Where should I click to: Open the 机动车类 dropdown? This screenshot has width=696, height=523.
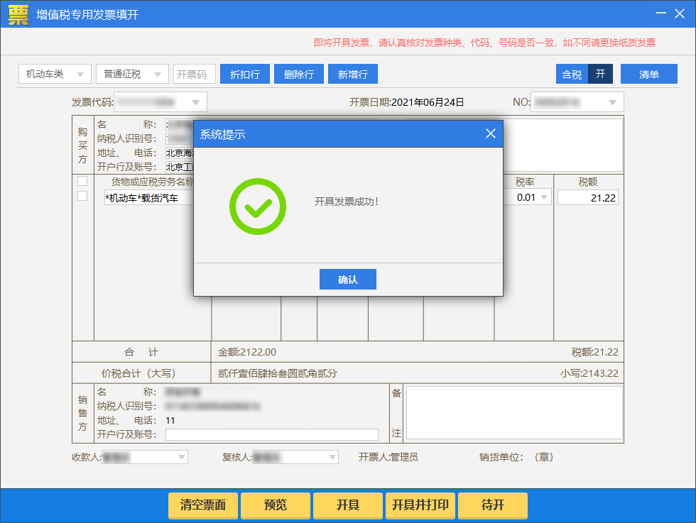[55, 74]
